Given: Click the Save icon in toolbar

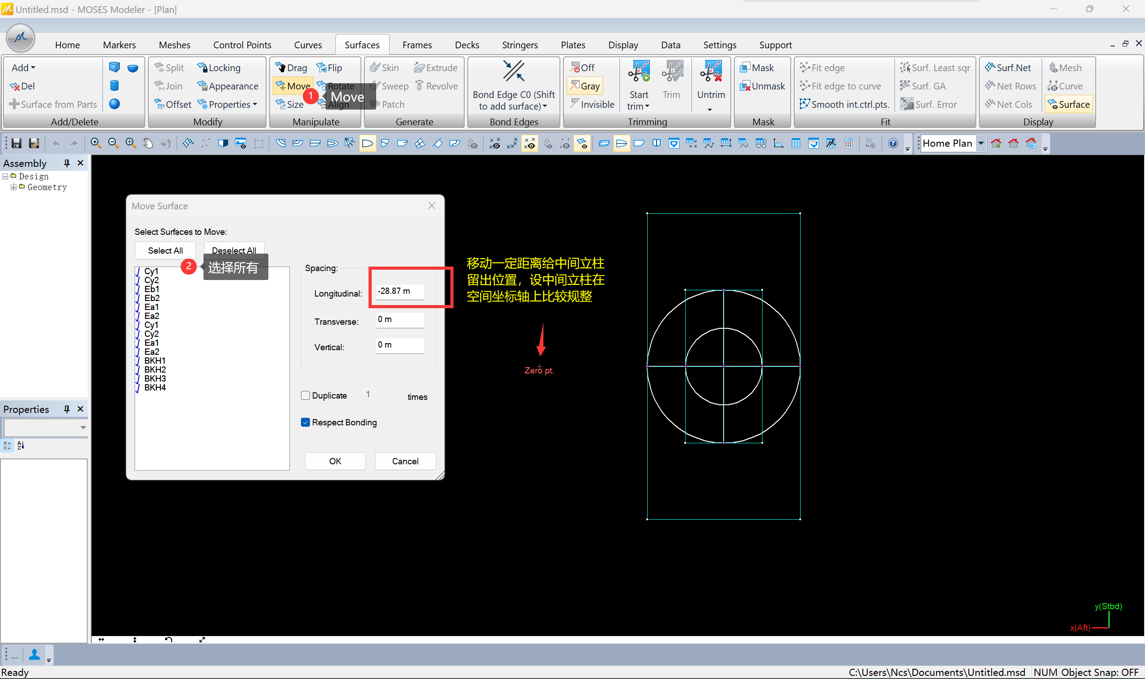Looking at the screenshot, I should [x=17, y=144].
